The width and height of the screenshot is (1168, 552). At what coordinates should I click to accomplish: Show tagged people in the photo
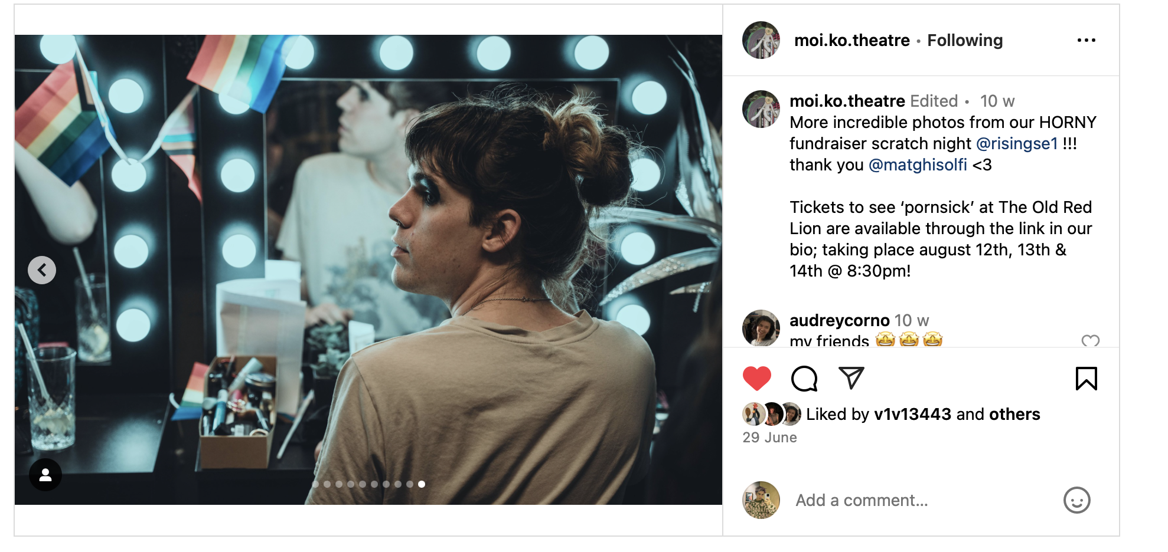point(45,475)
